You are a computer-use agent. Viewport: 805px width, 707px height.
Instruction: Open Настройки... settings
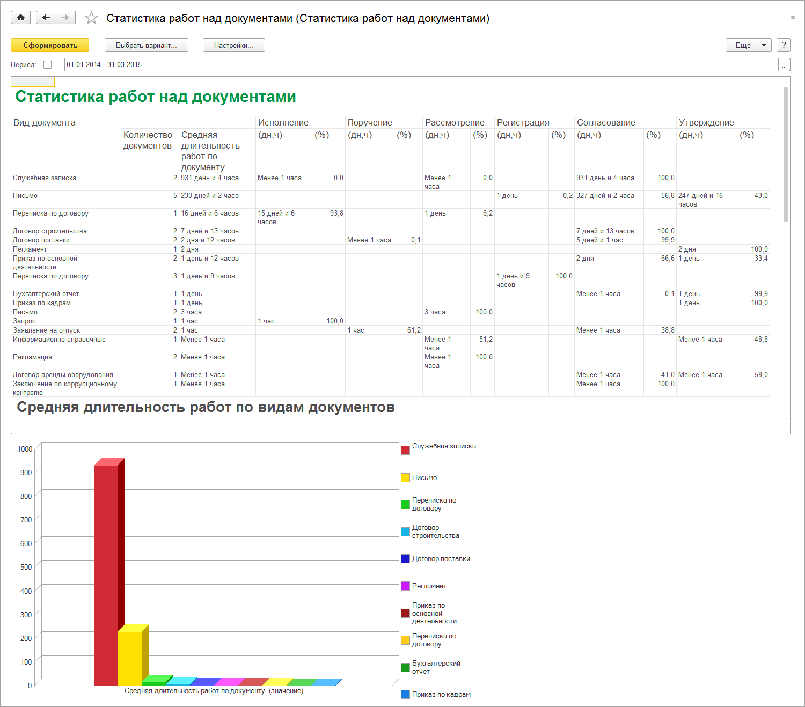coord(233,45)
